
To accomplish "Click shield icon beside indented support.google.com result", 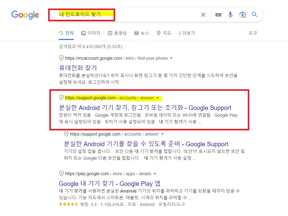I will pos(66,134).
